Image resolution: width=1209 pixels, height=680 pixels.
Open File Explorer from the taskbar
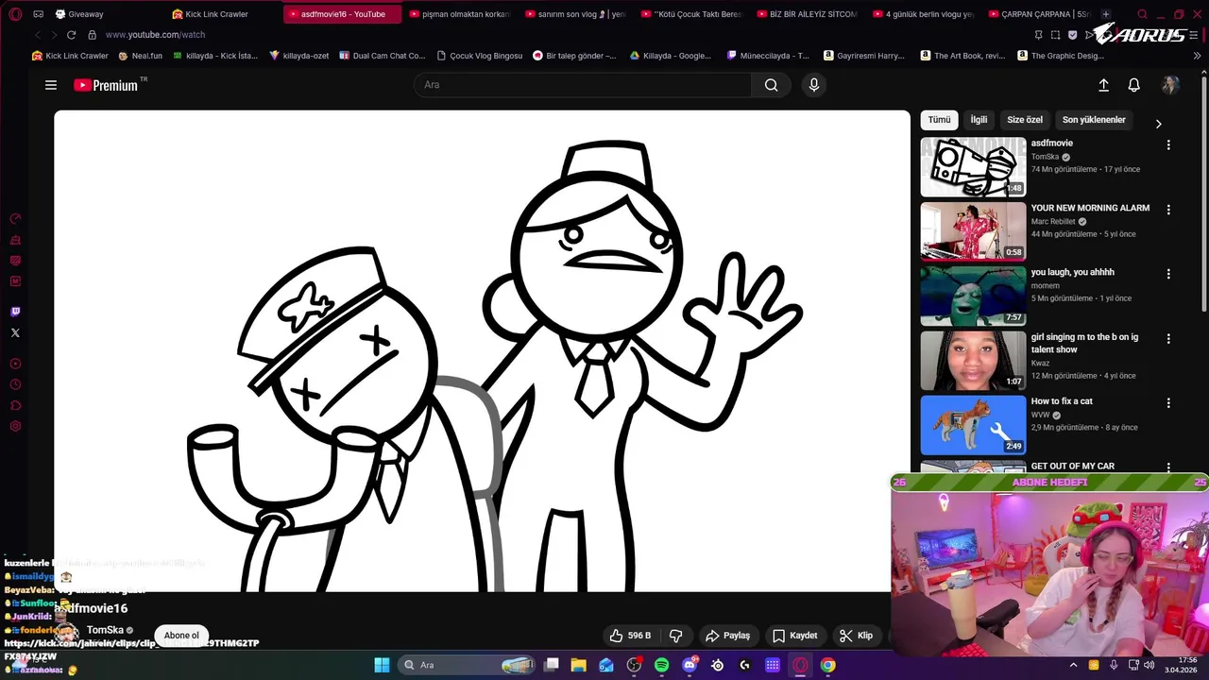click(578, 665)
